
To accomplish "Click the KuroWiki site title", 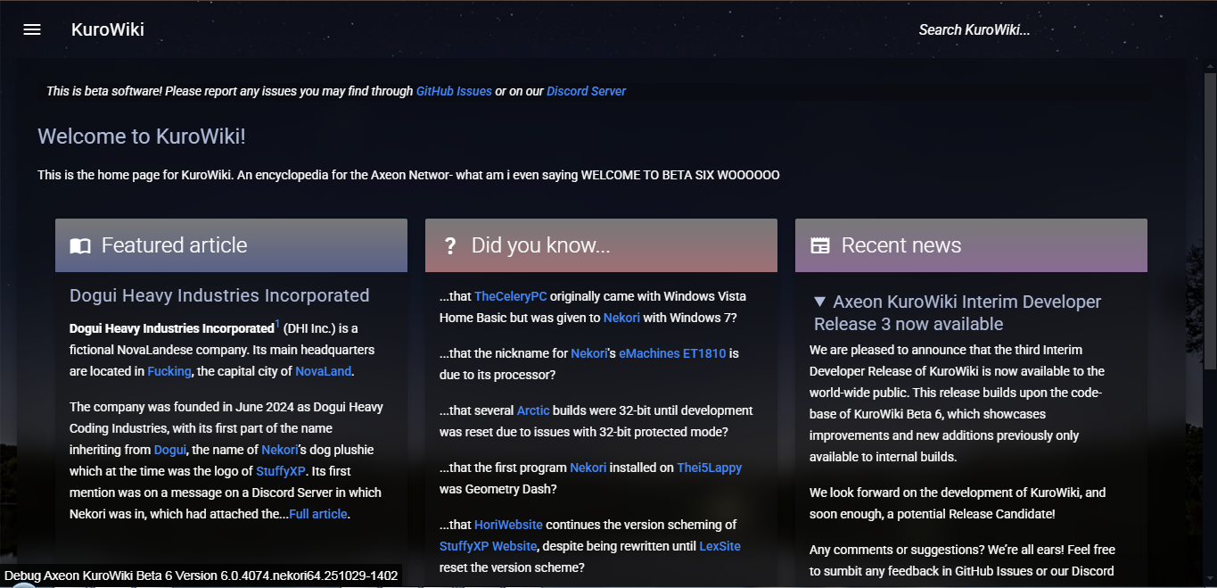I will click(x=108, y=29).
